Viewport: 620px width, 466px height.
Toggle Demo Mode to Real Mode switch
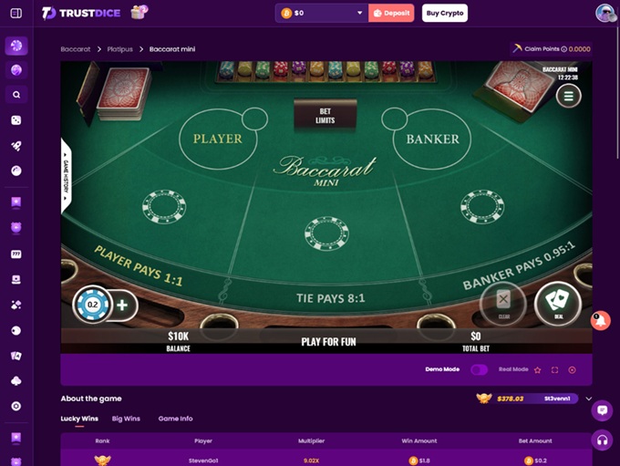tap(479, 370)
